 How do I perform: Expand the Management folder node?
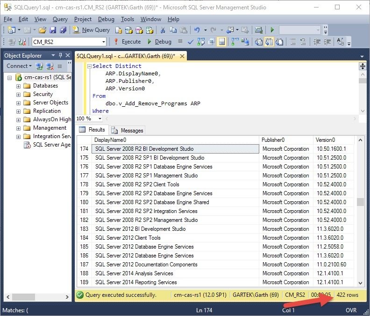click(18, 128)
